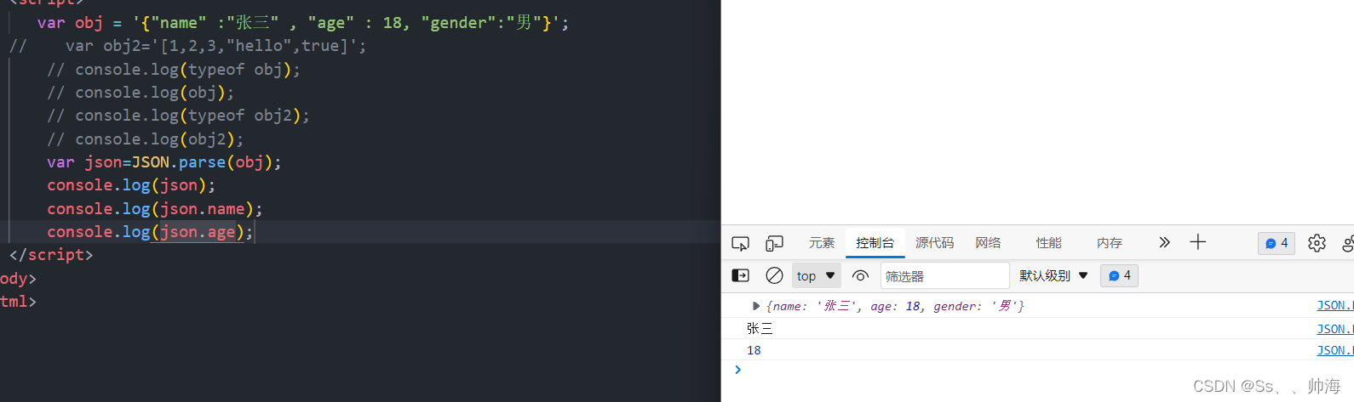Screen dimensions: 1354x402
Task: Click the issues badge next to plus icon
Action: pos(1277,243)
